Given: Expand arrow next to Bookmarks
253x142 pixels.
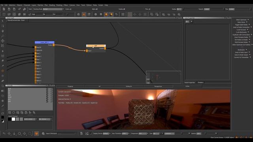Looking at the screenshot, I should click(x=246, y=50).
